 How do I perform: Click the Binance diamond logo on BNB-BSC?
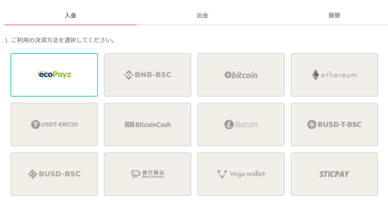(x=129, y=75)
